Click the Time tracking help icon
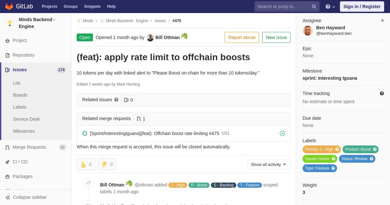This screenshot has height=205, width=390. pyautogui.click(x=382, y=93)
